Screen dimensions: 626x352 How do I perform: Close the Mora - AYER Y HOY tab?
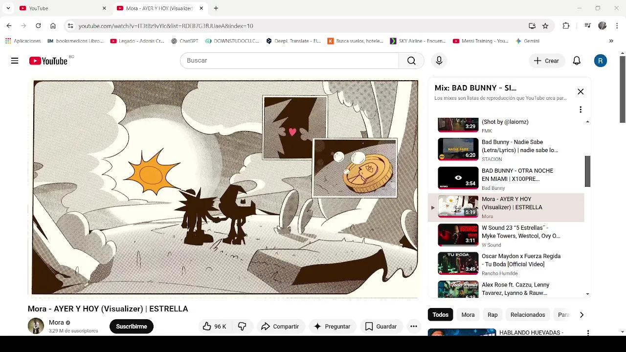coord(201,8)
